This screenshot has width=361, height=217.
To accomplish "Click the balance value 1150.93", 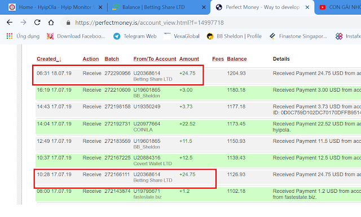I will tap(236, 141).
